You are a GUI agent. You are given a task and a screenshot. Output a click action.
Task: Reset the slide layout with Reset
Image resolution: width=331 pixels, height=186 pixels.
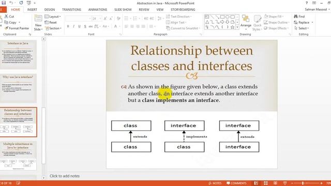click(51, 22)
